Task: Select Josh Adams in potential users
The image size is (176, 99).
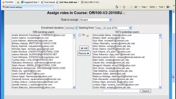Action: pos(126,52)
